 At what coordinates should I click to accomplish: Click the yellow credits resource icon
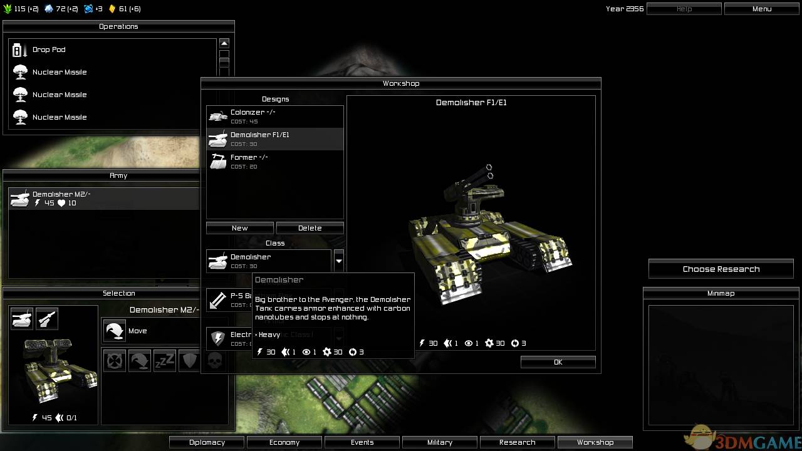[112, 9]
